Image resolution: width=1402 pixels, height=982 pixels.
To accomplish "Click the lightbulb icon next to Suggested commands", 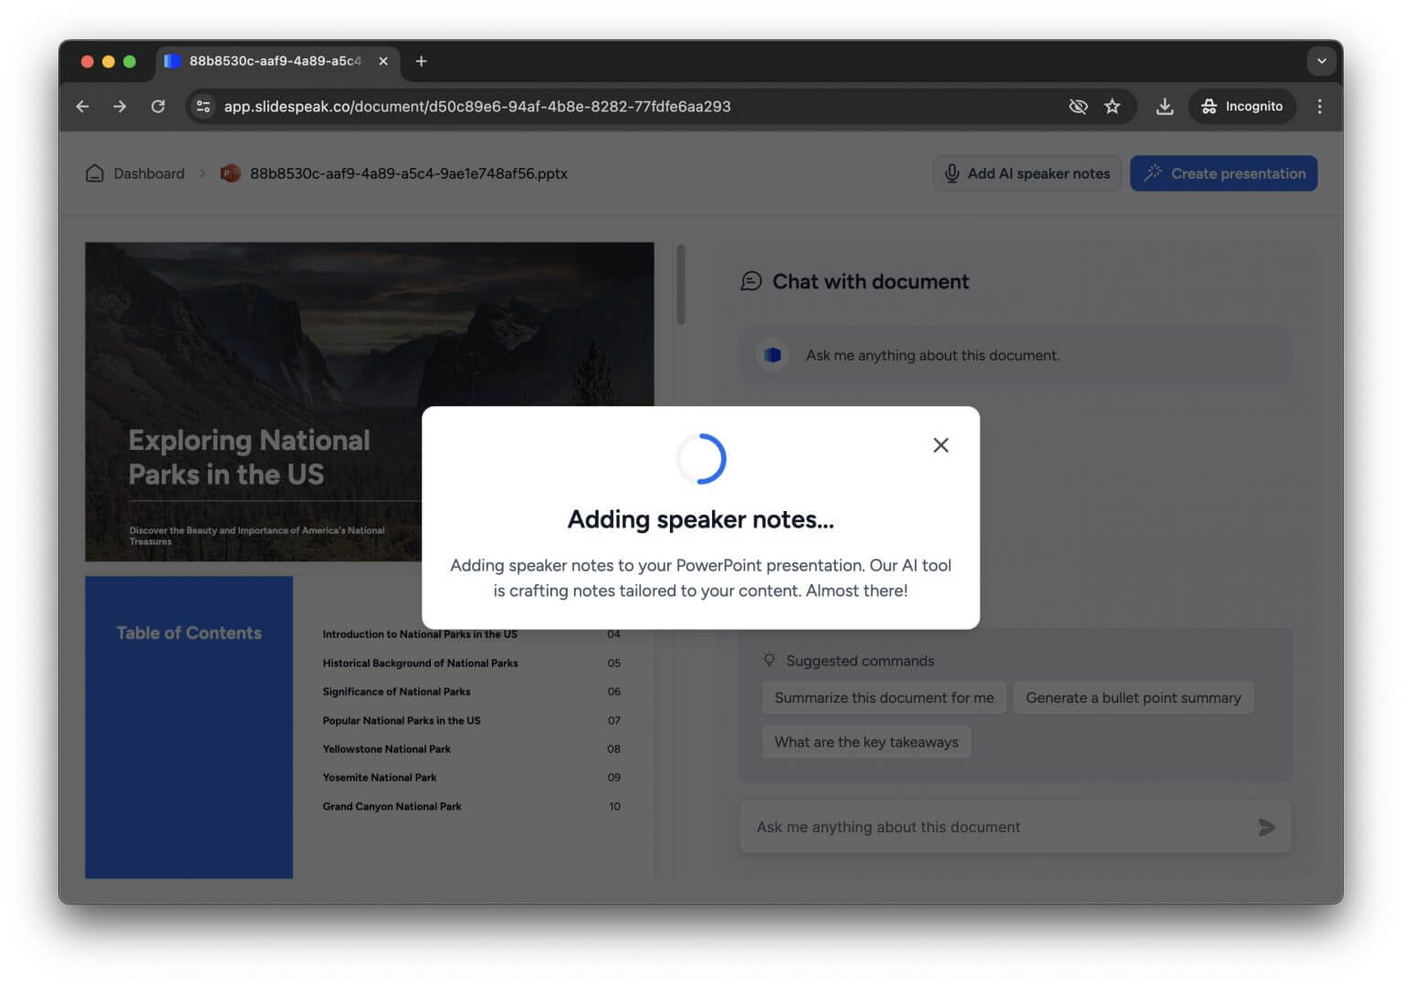I will tap(768, 660).
